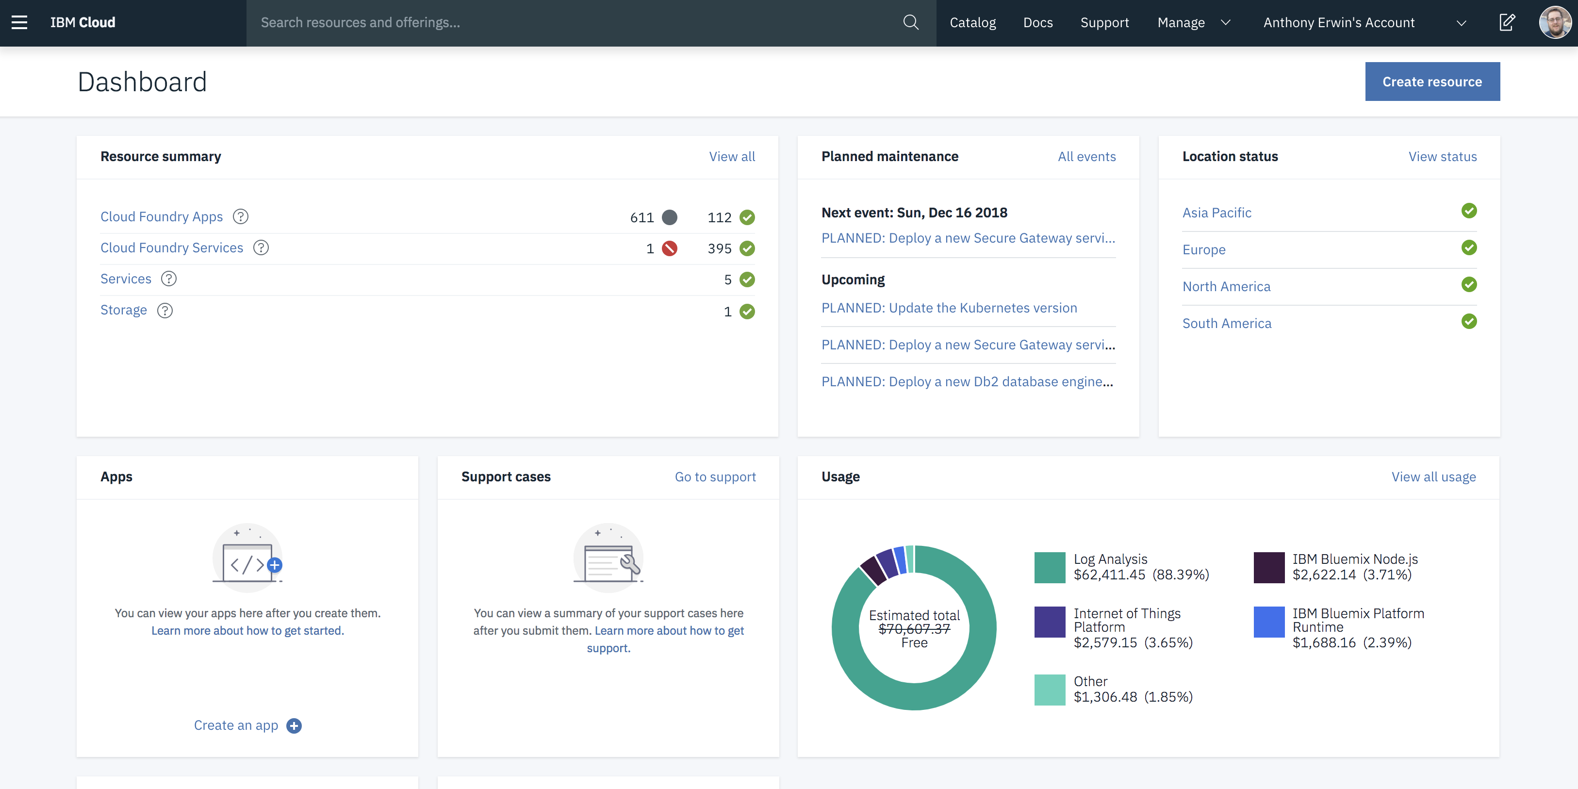This screenshot has width=1578, height=789.
Task: Click the 395 services count
Action: pyautogui.click(x=720, y=249)
